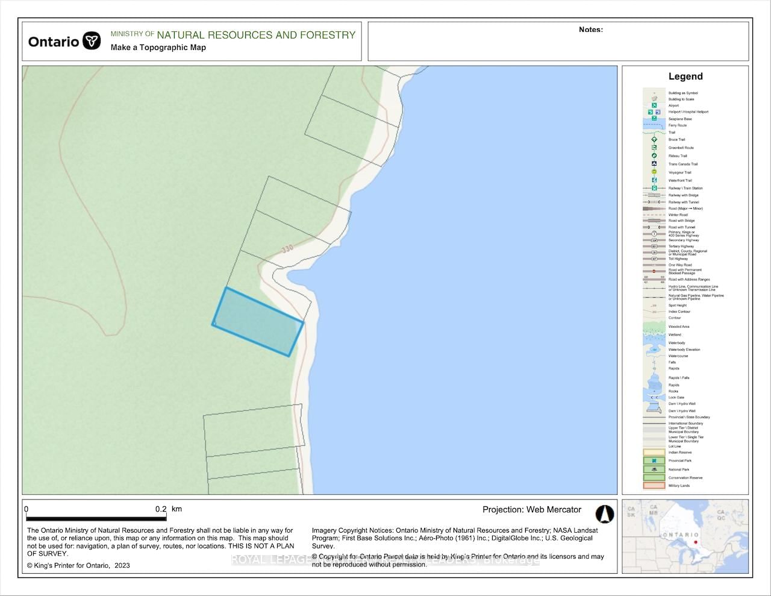Click the Toll Highway shield symbol
Viewport: 771px width, 596px height.
pyautogui.click(x=654, y=259)
